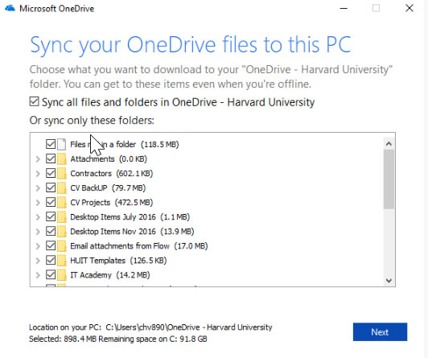Viewport: 428px width, 358px height.
Task: Toggle Email attachments from Flow checkbox
Action: [51, 245]
